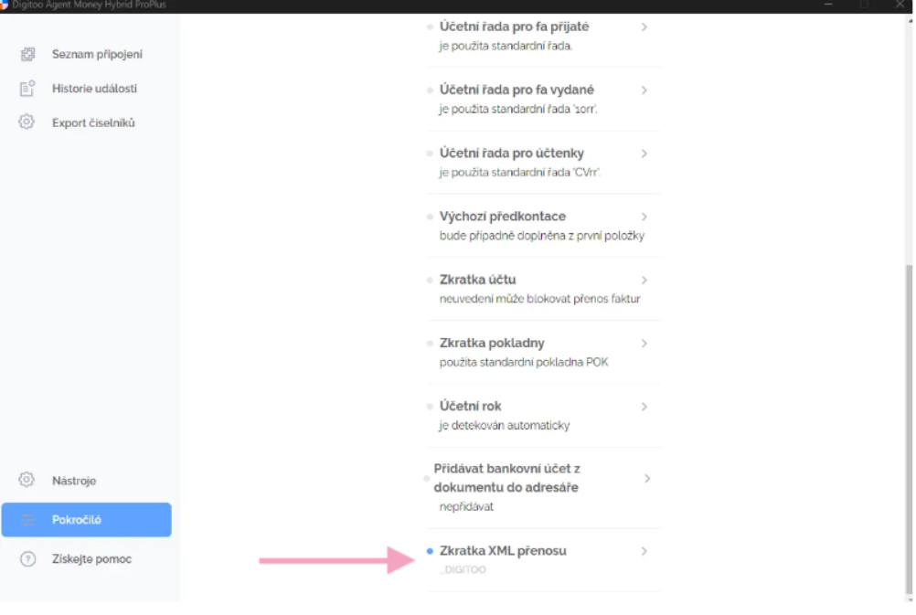Click the Nástroje gear icon
This screenshot has width=916, height=615.
[x=27, y=480]
